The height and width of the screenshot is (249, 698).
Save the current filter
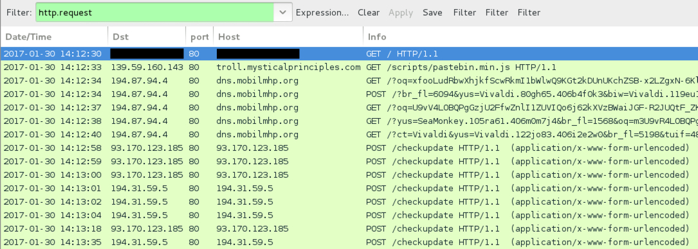click(433, 12)
